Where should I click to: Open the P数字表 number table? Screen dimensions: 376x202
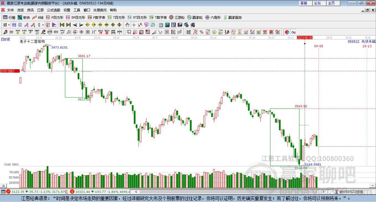97,18
